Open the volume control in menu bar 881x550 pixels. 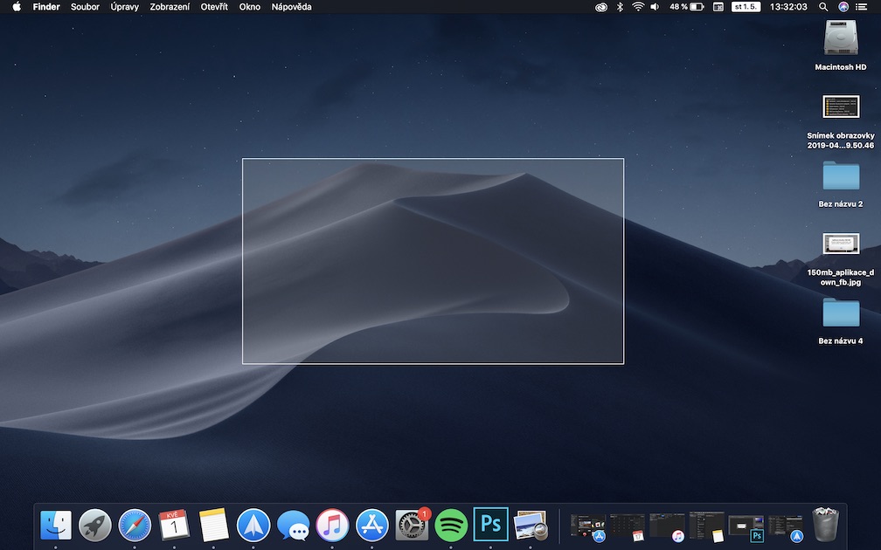tap(655, 7)
